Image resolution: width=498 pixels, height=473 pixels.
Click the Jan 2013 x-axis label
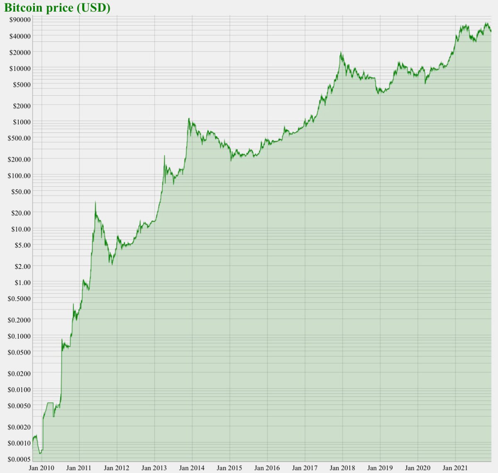pos(154,468)
